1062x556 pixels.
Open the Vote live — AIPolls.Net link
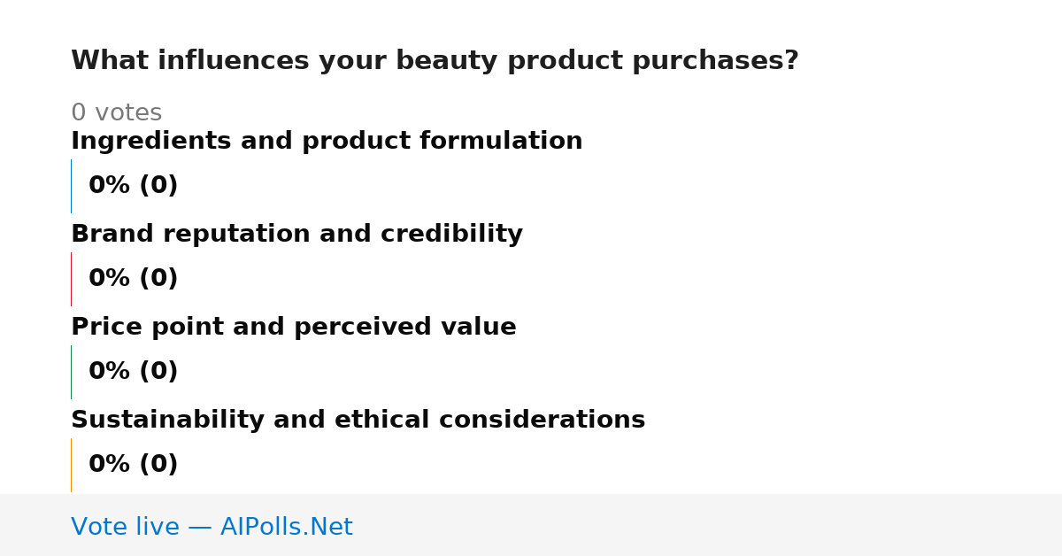212,527
